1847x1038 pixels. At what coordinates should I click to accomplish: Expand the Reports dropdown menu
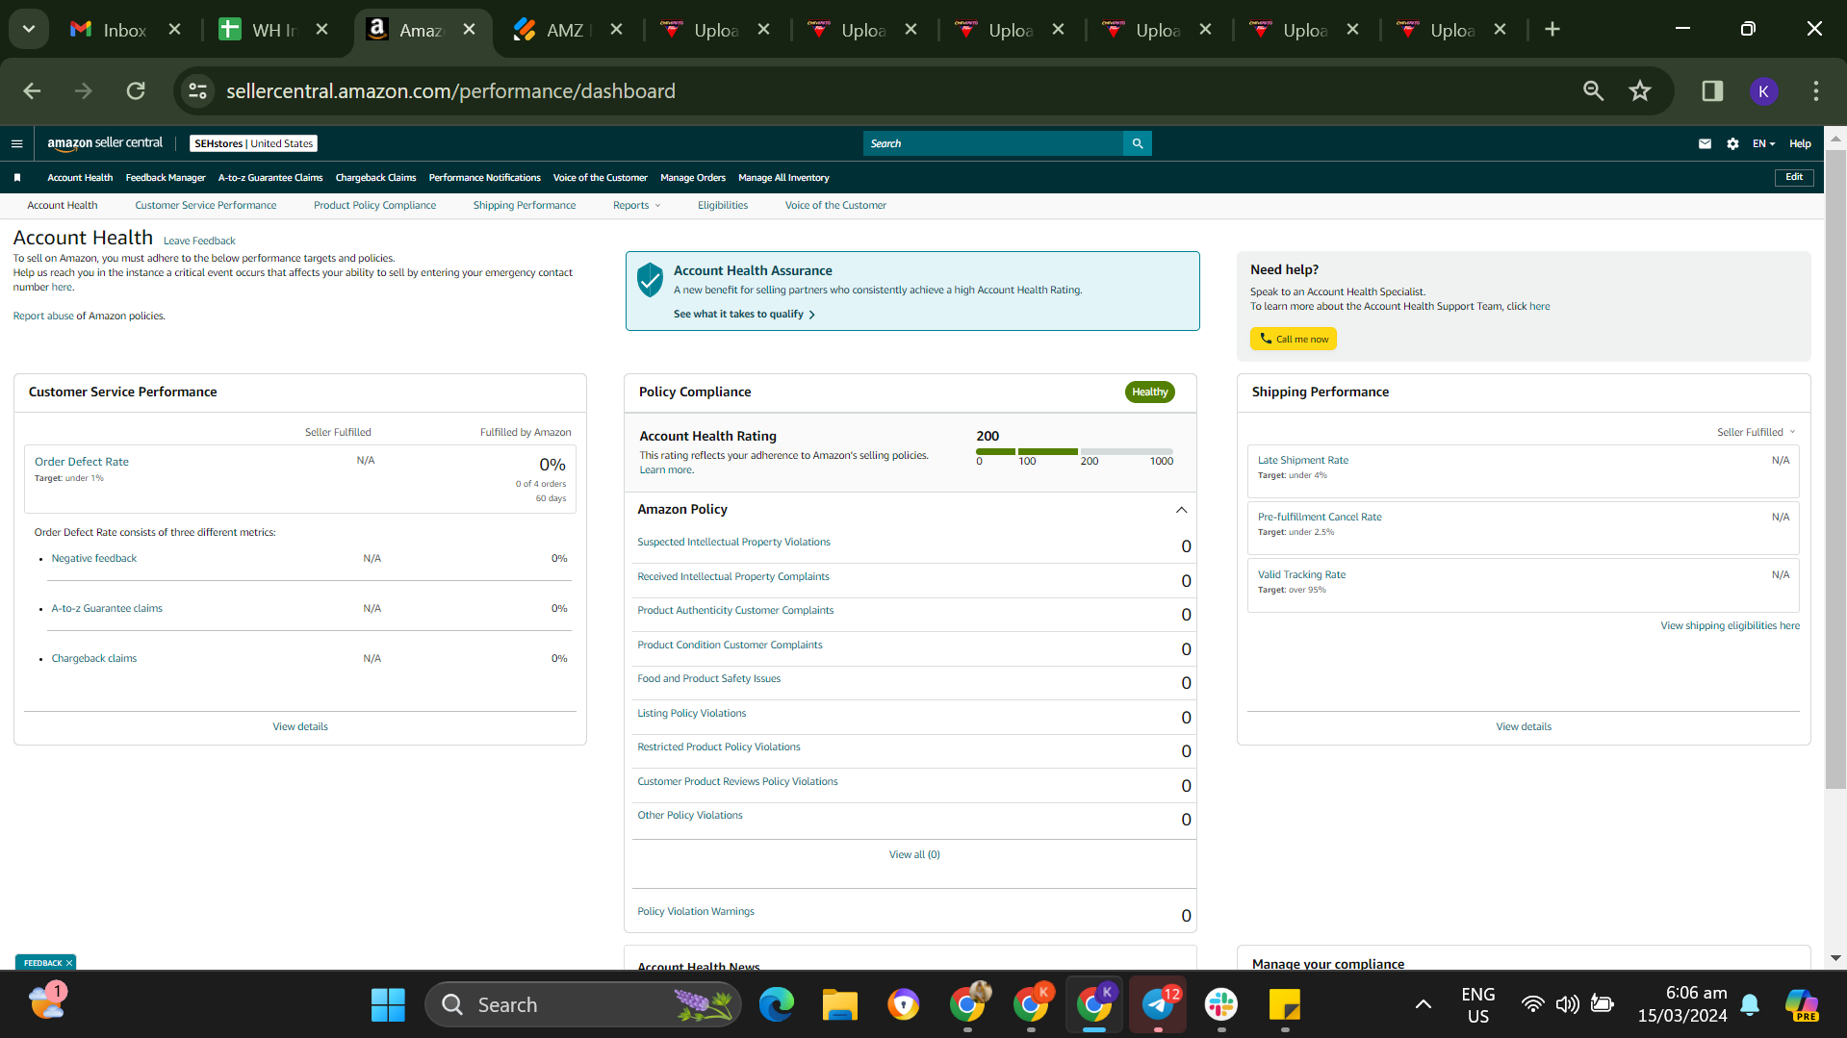(x=637, y=206)
